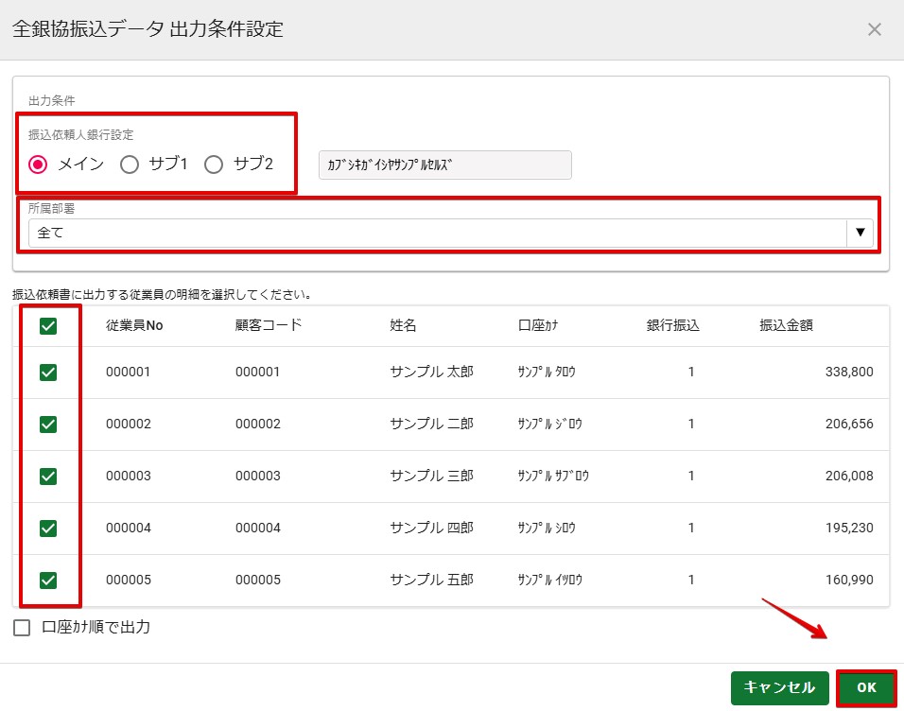Click the 所属部署 dropdown arrow
The width and height of the screenshot is (904, 711).
pos(861,233)
